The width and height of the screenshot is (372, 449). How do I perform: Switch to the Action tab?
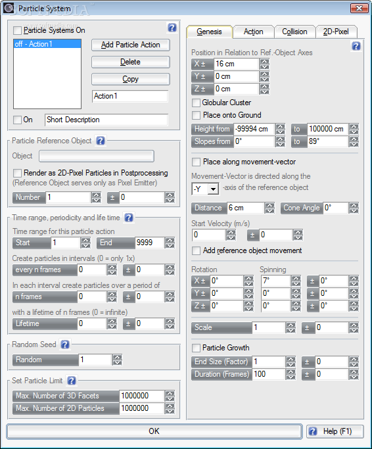point(254,32)
